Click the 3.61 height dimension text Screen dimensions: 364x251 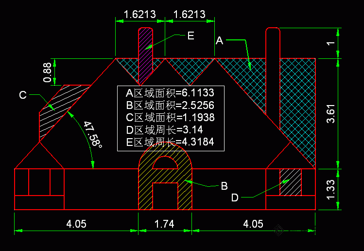[331, 114]
